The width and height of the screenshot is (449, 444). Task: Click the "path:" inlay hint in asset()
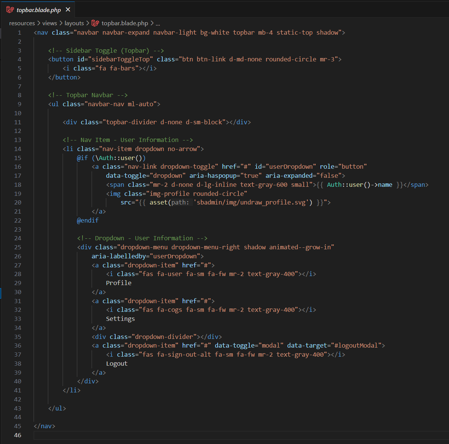(x=181, y=203)
